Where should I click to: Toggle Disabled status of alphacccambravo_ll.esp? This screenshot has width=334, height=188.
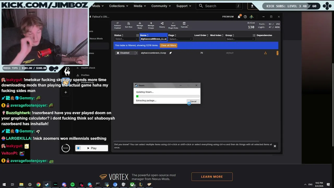125,53
